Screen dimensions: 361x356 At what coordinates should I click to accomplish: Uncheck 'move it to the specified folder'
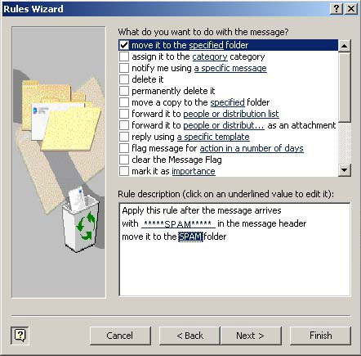pyautogui.click(x=124, y=45)
